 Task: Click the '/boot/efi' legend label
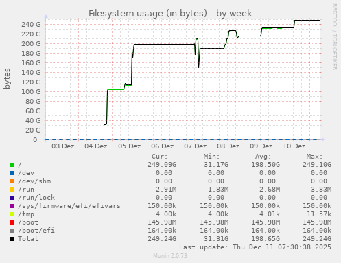tap(36, 231)
